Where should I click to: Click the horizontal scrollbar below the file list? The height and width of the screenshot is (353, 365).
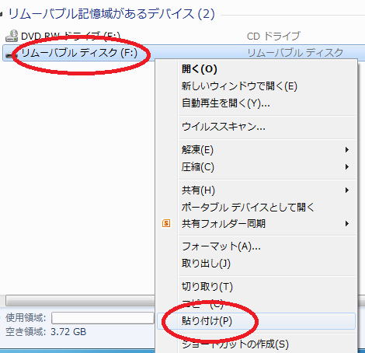pos(80,301)
